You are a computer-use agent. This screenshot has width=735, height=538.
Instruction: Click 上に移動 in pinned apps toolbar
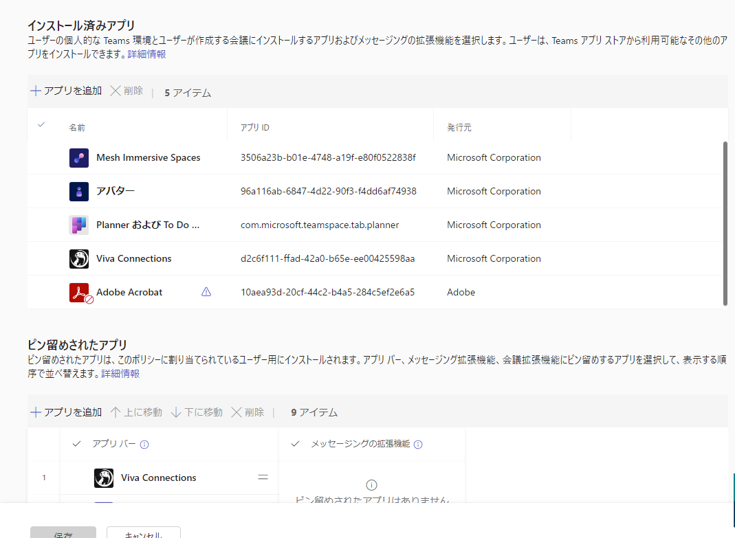136,412
